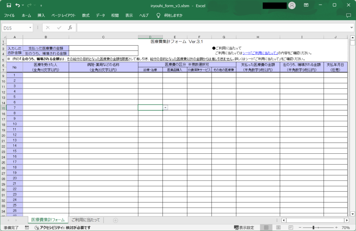Image resolution: width=356 pixels, height=231 pixels.
Task: Open the 挿入 ribbon tab
Action: [x=41, y=16]
